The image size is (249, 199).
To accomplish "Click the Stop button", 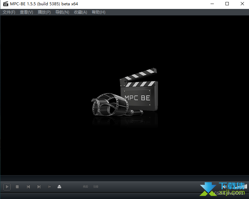I will 17,187.
